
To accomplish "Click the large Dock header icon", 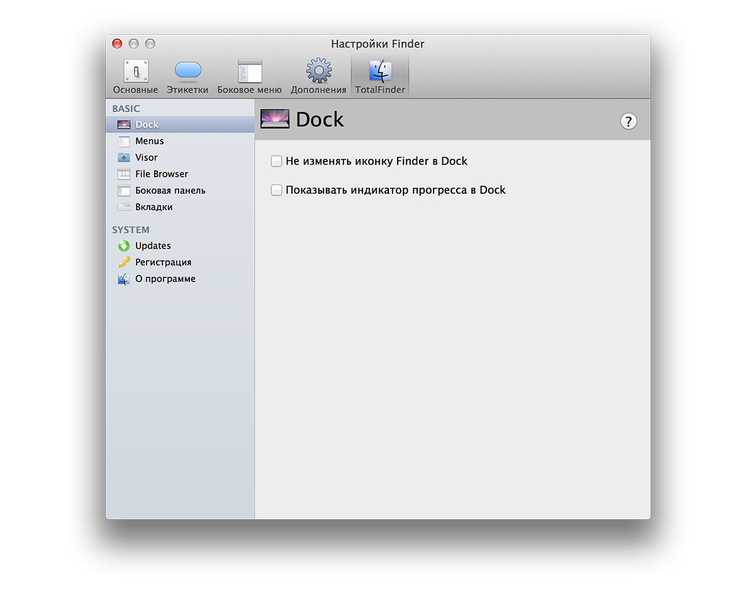I will (x=274, y=119).
